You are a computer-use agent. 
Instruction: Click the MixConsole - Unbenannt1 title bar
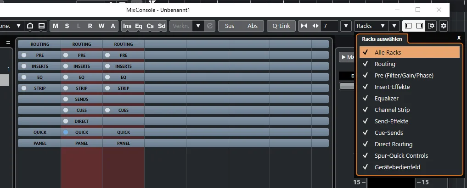click(x=158, y=10)
